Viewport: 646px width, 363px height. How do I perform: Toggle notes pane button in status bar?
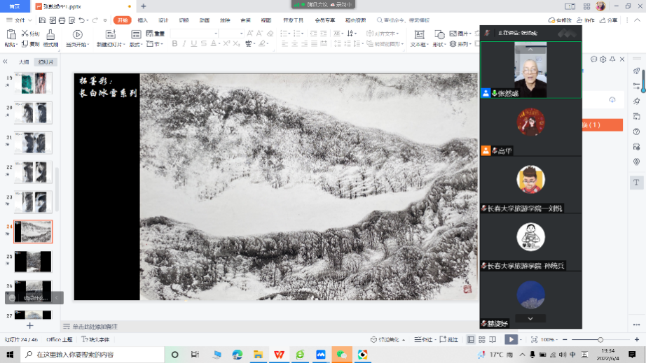(423, 339)
